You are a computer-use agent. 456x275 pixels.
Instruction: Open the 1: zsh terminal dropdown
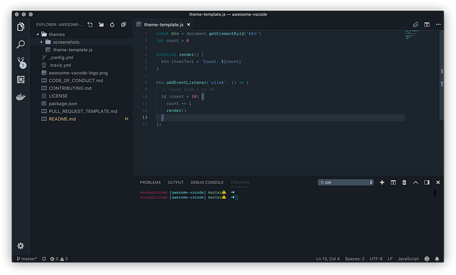(345, 182)
